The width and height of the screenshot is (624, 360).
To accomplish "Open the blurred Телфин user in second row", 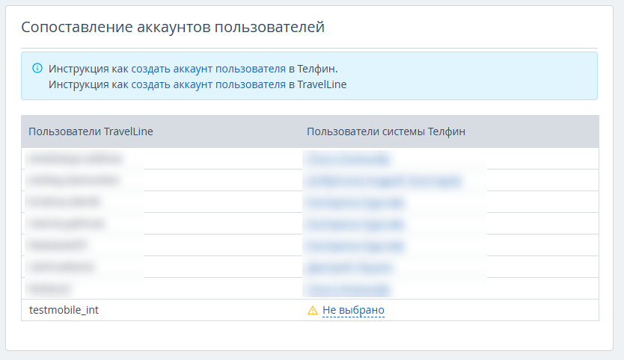I will click(x=383, y=180).
